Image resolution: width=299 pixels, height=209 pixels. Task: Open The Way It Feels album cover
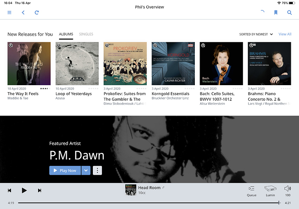click(29, 63)
